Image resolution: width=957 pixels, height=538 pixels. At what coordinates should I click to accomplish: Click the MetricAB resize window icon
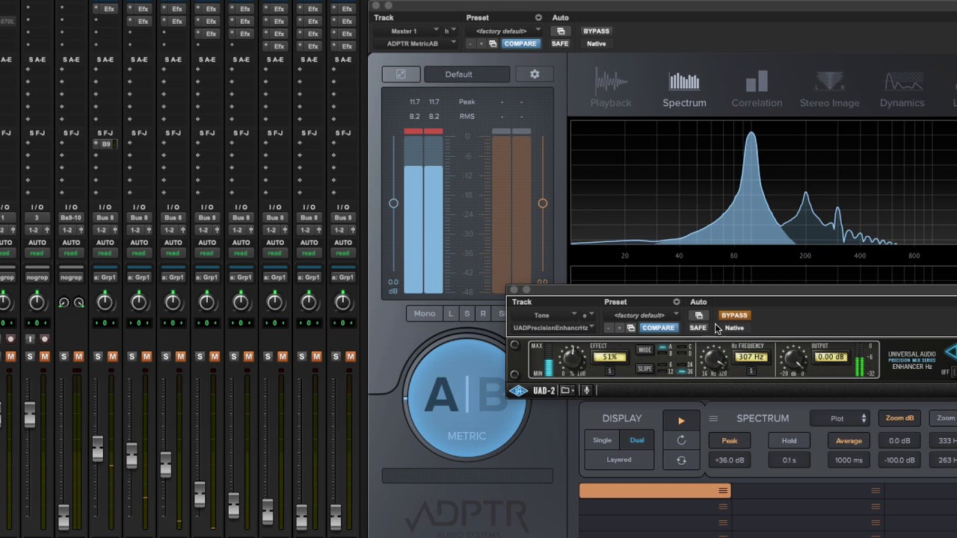click(401, 74)
